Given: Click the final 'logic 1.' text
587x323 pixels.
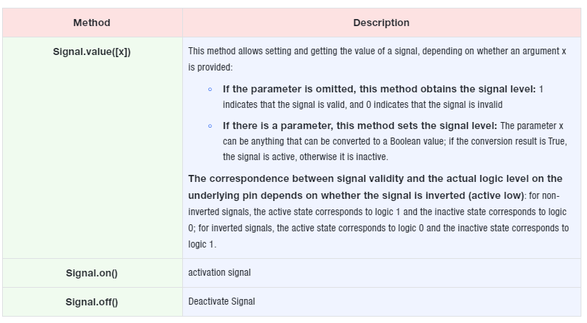Looking at the screenshot, I should click(202, 244).
